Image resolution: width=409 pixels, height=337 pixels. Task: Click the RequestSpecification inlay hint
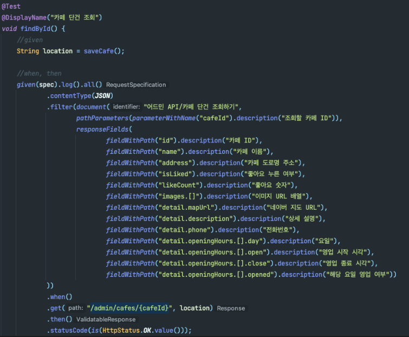(136, 85)
